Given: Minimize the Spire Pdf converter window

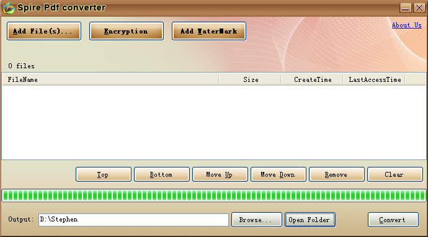Looking at the screenshot, I should coord(406,7).
